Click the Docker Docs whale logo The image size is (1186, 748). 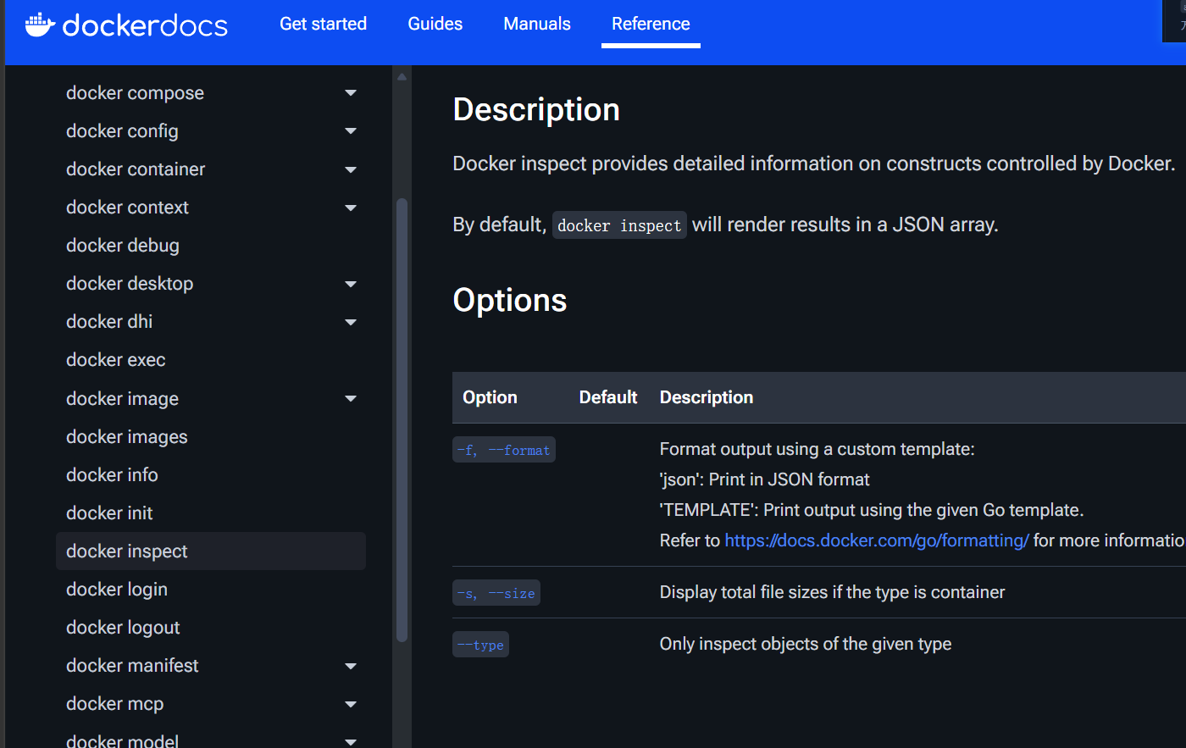coord(40,25)
